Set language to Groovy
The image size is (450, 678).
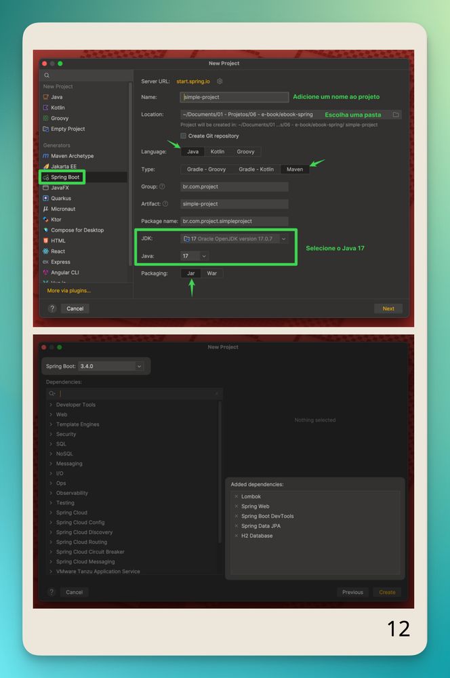(x=245, y=152)
